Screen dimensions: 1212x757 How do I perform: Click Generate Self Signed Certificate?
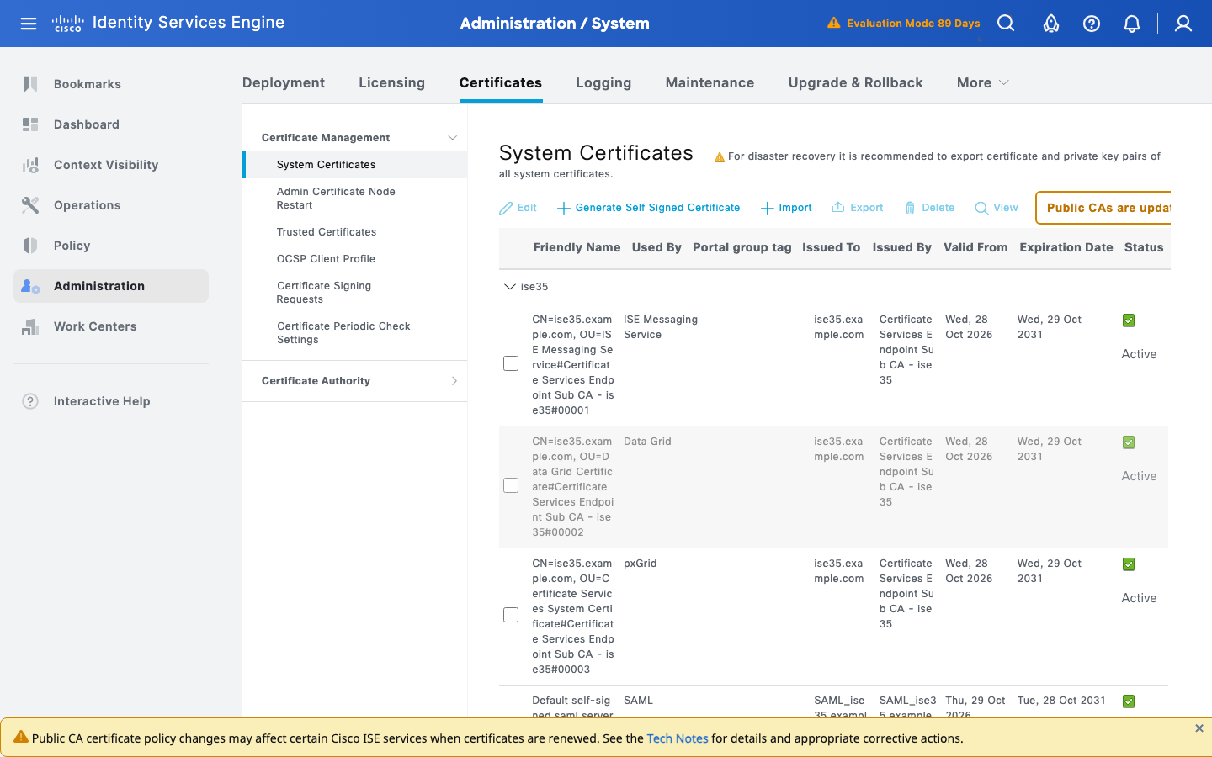pyautogui.click(x=648, y=208)
